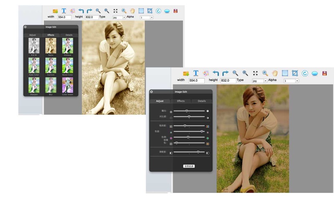Click the saturation slider with rainbow icon
Screen dimensions: 334x208
(x=189, y=126)
